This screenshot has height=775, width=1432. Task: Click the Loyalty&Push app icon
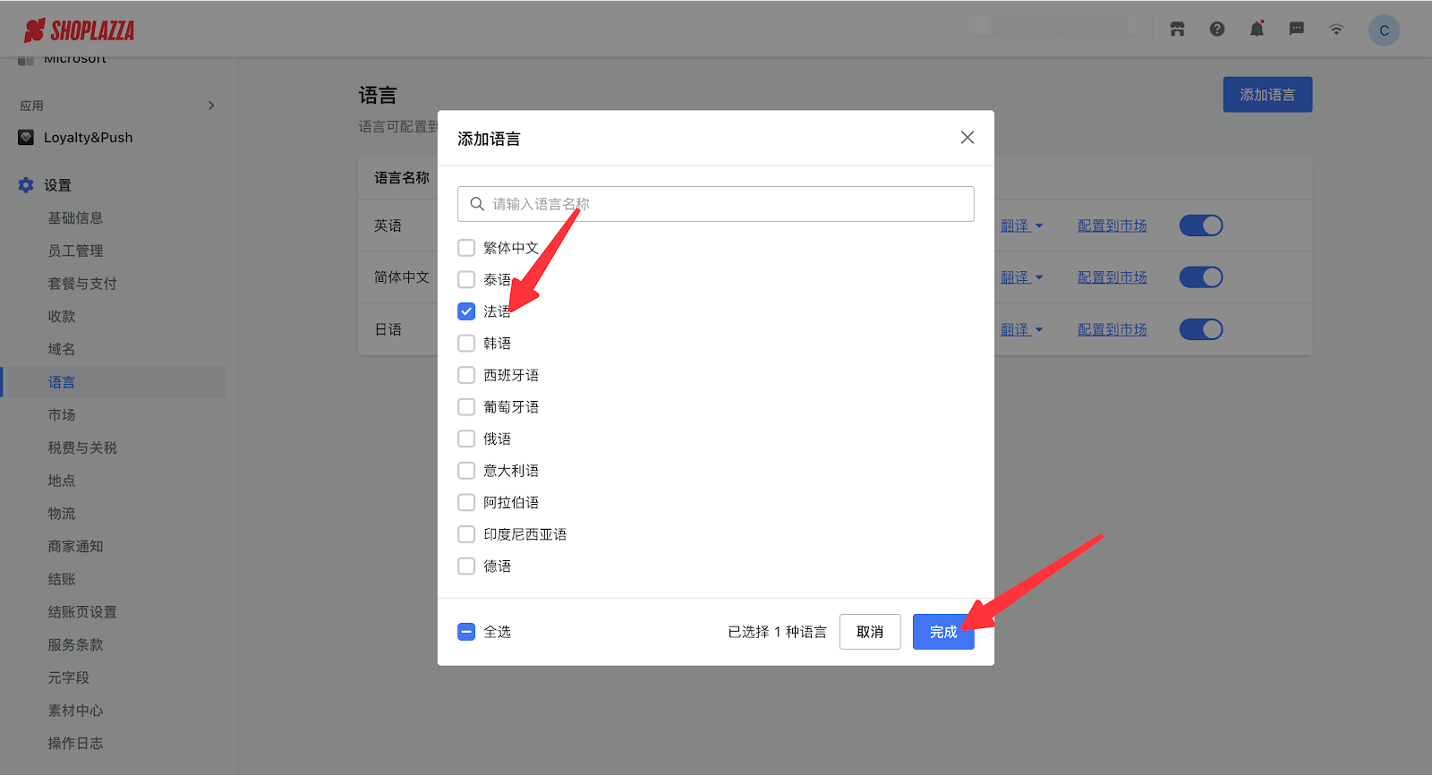click(26, 138)
